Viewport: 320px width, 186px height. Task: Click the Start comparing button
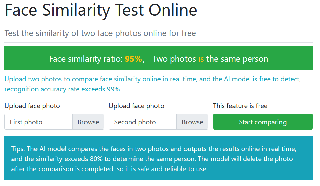click(x=263, y=122)
